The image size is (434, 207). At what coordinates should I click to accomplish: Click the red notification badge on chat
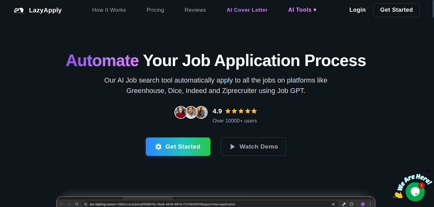422,185
